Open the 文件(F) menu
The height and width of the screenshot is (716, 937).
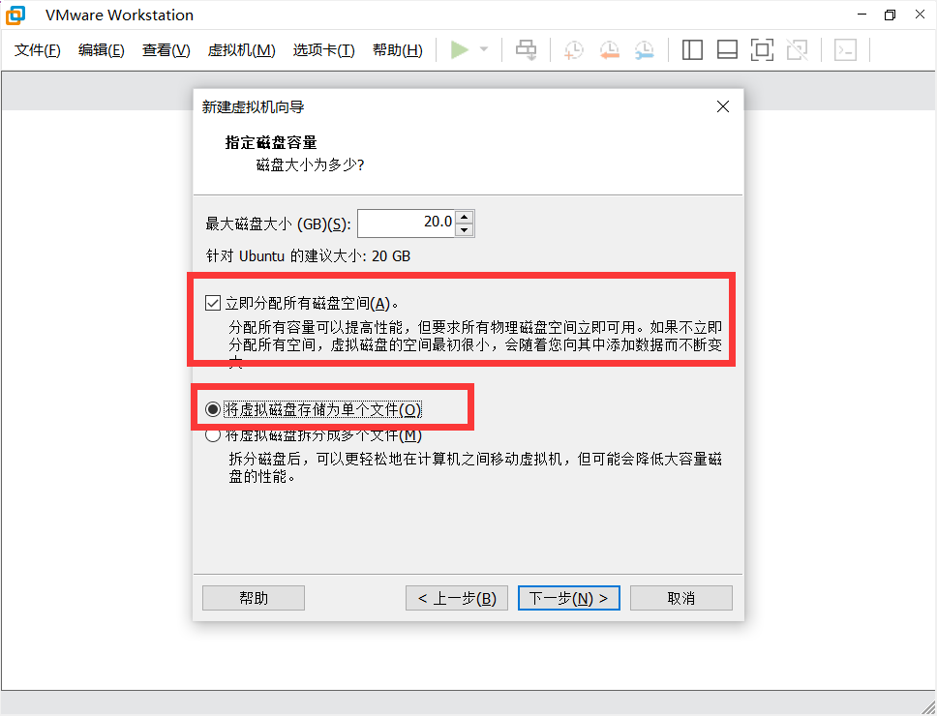pos(38,50)
